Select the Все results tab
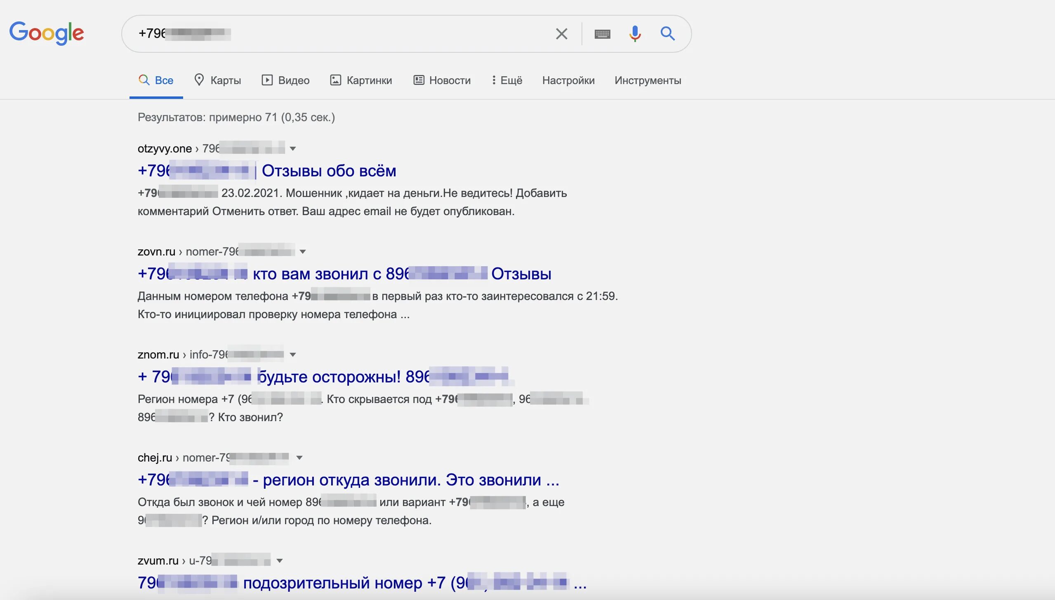Viewport: 1055px width, 600px height. pos(156,80)
